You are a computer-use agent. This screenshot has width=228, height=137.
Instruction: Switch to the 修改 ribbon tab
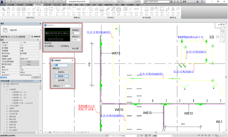138,5
